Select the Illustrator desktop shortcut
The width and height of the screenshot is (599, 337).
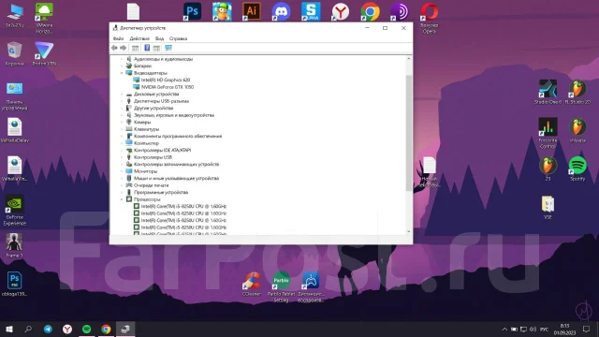click(x=252, y=11)
